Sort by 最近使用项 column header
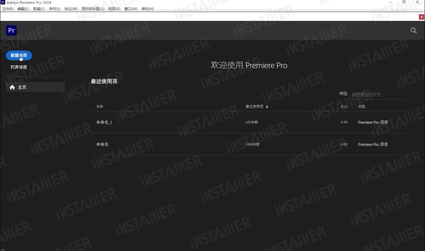425x251 pixels. (x=254, y=106)
